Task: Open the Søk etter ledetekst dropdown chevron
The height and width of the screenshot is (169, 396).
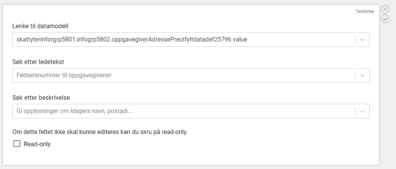Action: (x=362, y=75)
